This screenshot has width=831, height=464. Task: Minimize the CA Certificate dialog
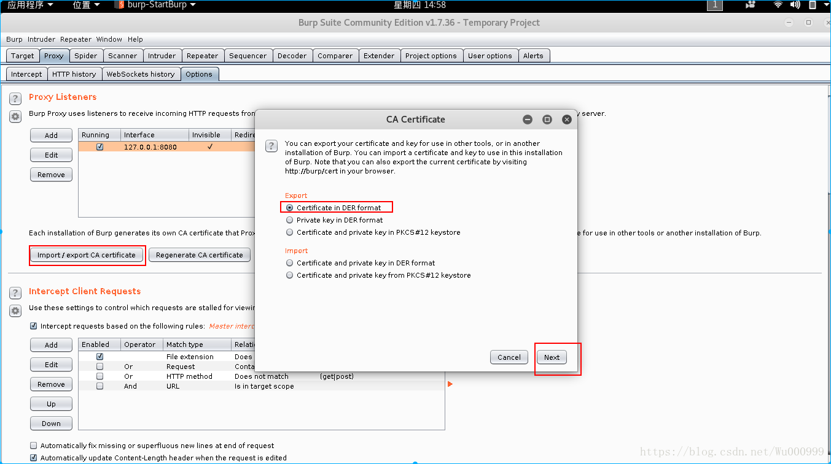click(x=528, y=120)
